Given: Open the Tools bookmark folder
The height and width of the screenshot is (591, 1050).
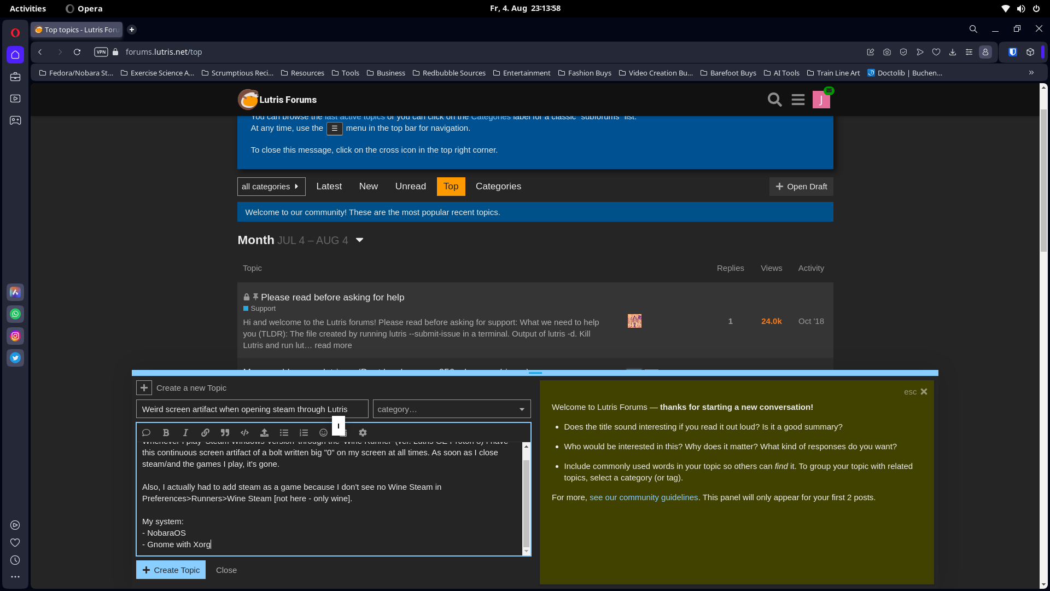Looking at the screenshot, I should pyautogui.click(x=346, y=73).
